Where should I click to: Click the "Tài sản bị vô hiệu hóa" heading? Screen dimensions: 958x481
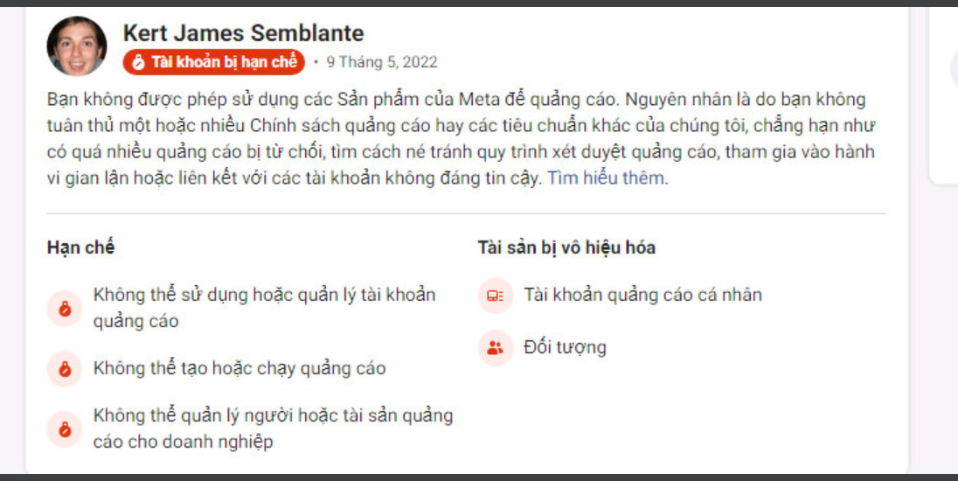click(x=566, y=247)
